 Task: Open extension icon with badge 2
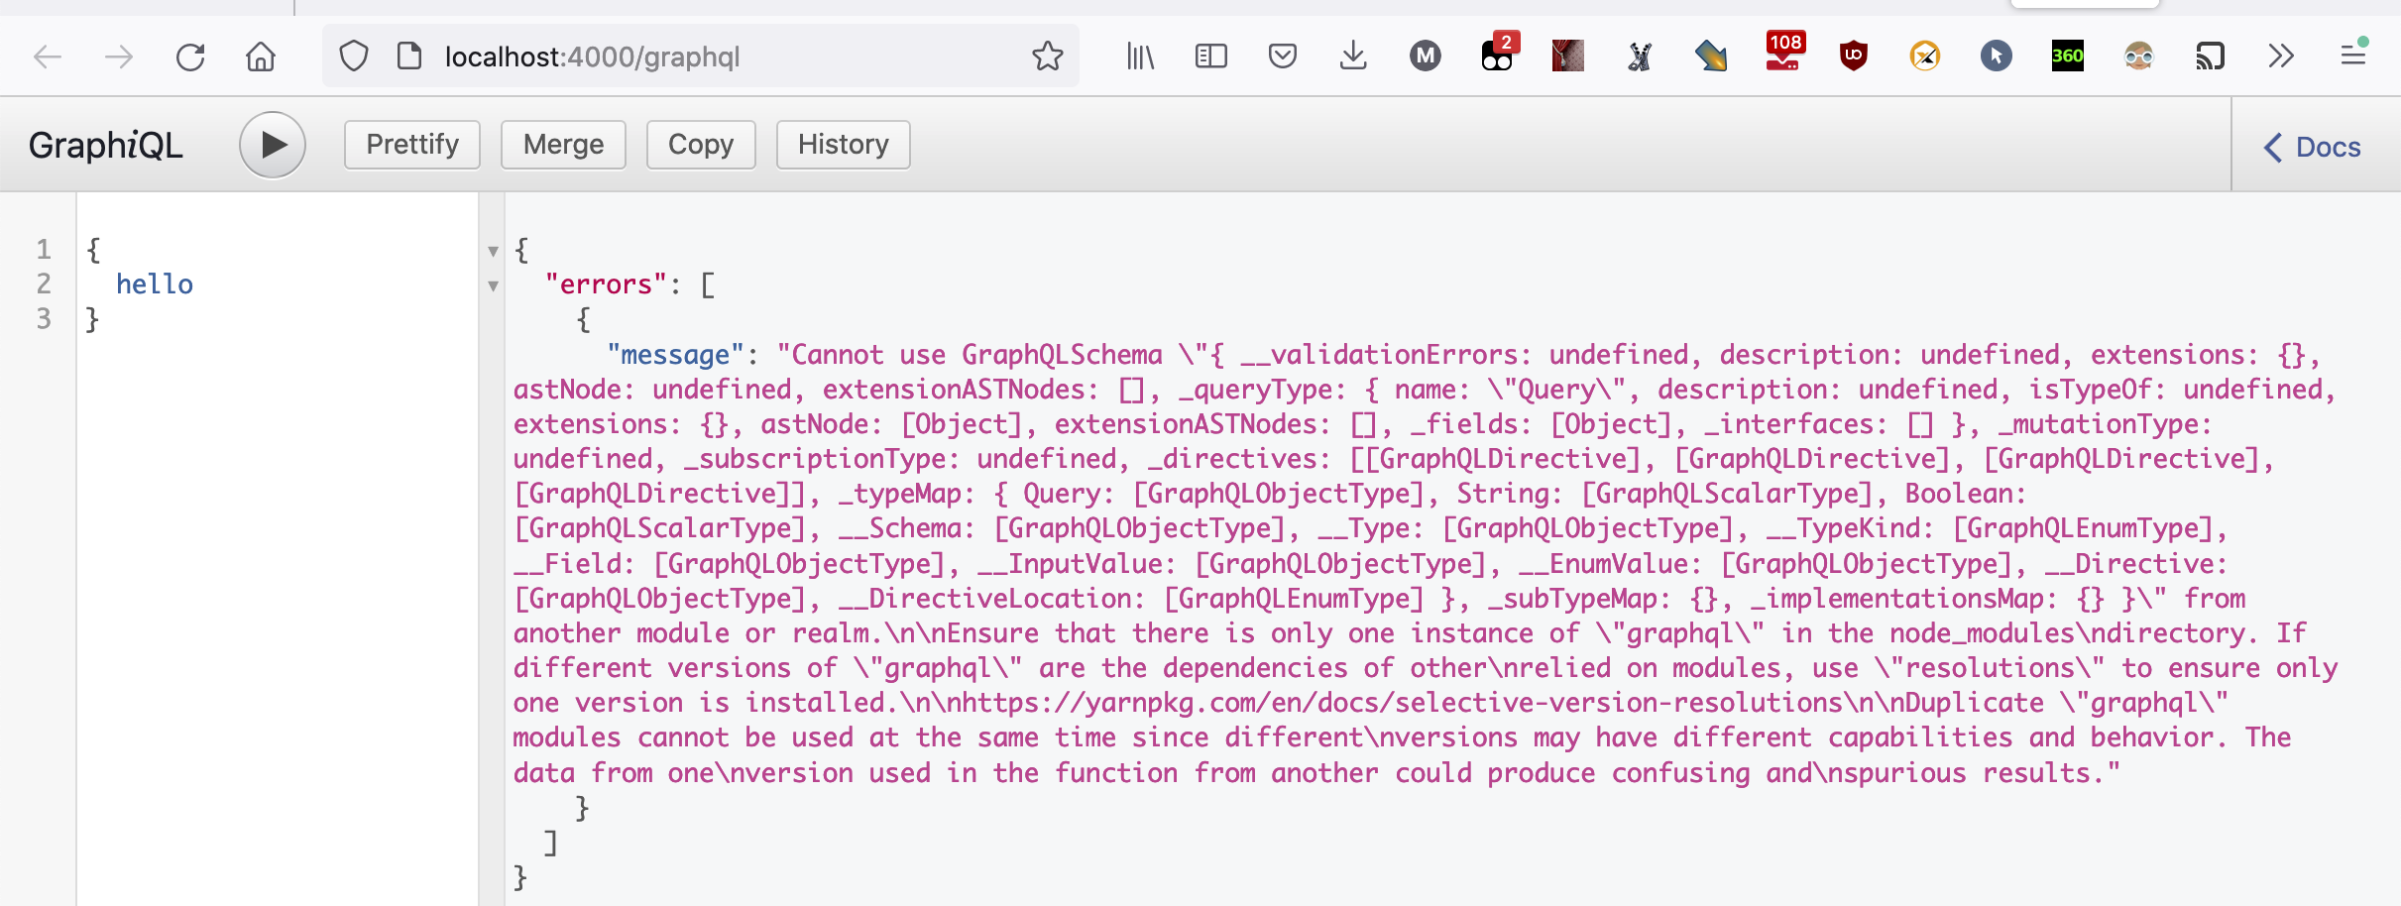tap(1499, 55)
